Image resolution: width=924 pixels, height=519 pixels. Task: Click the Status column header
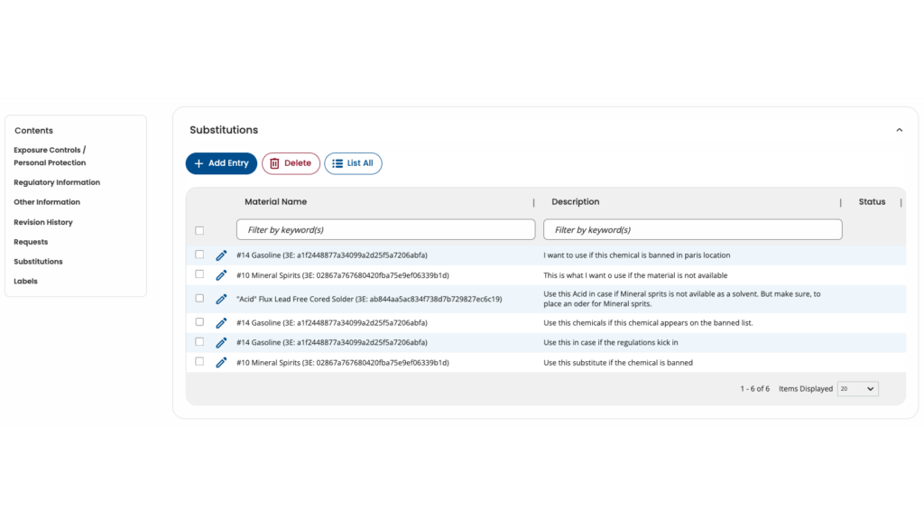coord(872,201)
